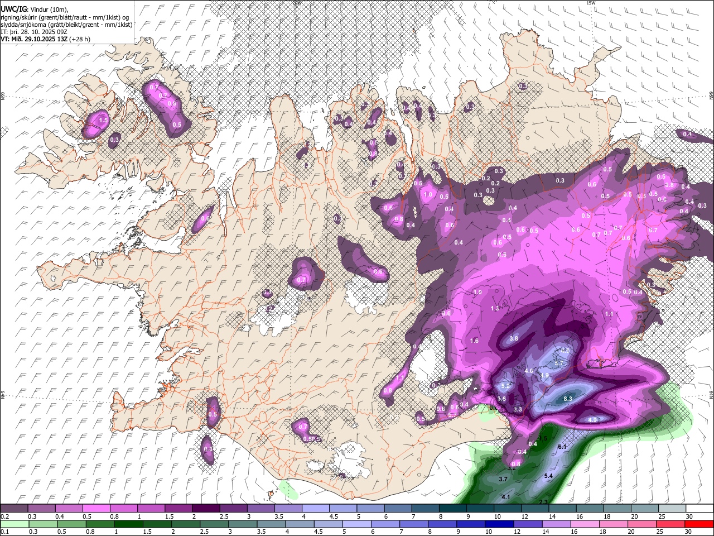
Task: Select the 5.4 rain value offshore southeast
Action: tap(548, 476)
